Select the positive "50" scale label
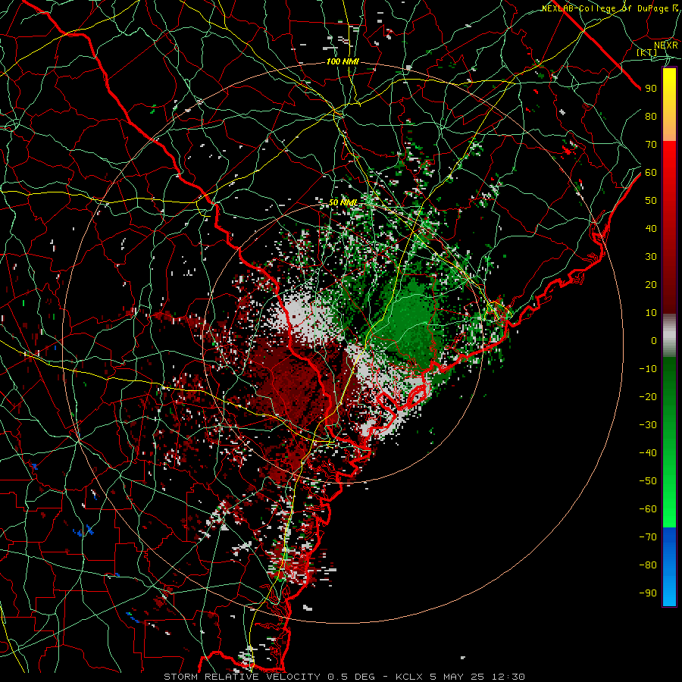The width and height of the screenshot is (682, 682). [651, 201]
